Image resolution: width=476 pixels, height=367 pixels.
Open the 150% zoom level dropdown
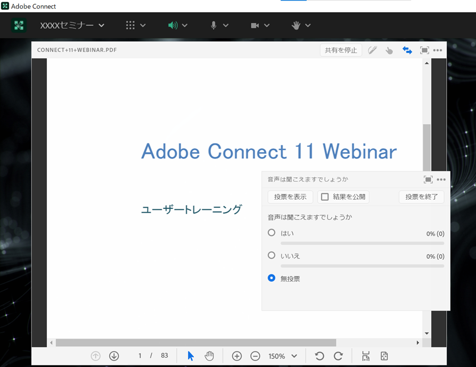point(283,356)
